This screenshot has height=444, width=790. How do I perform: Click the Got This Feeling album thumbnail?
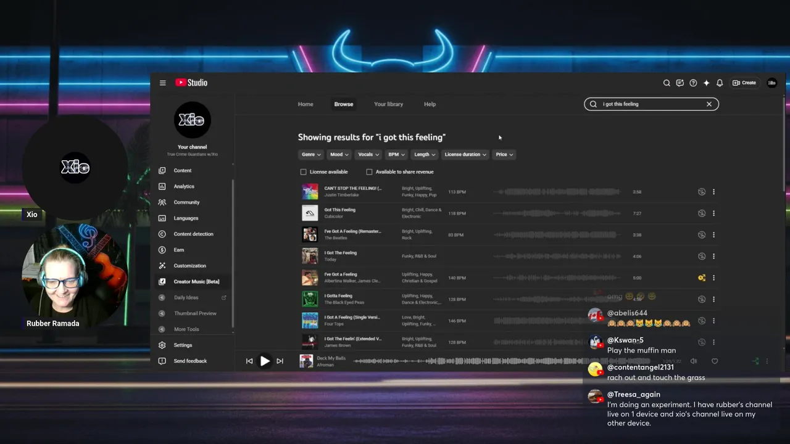point(310,213)
